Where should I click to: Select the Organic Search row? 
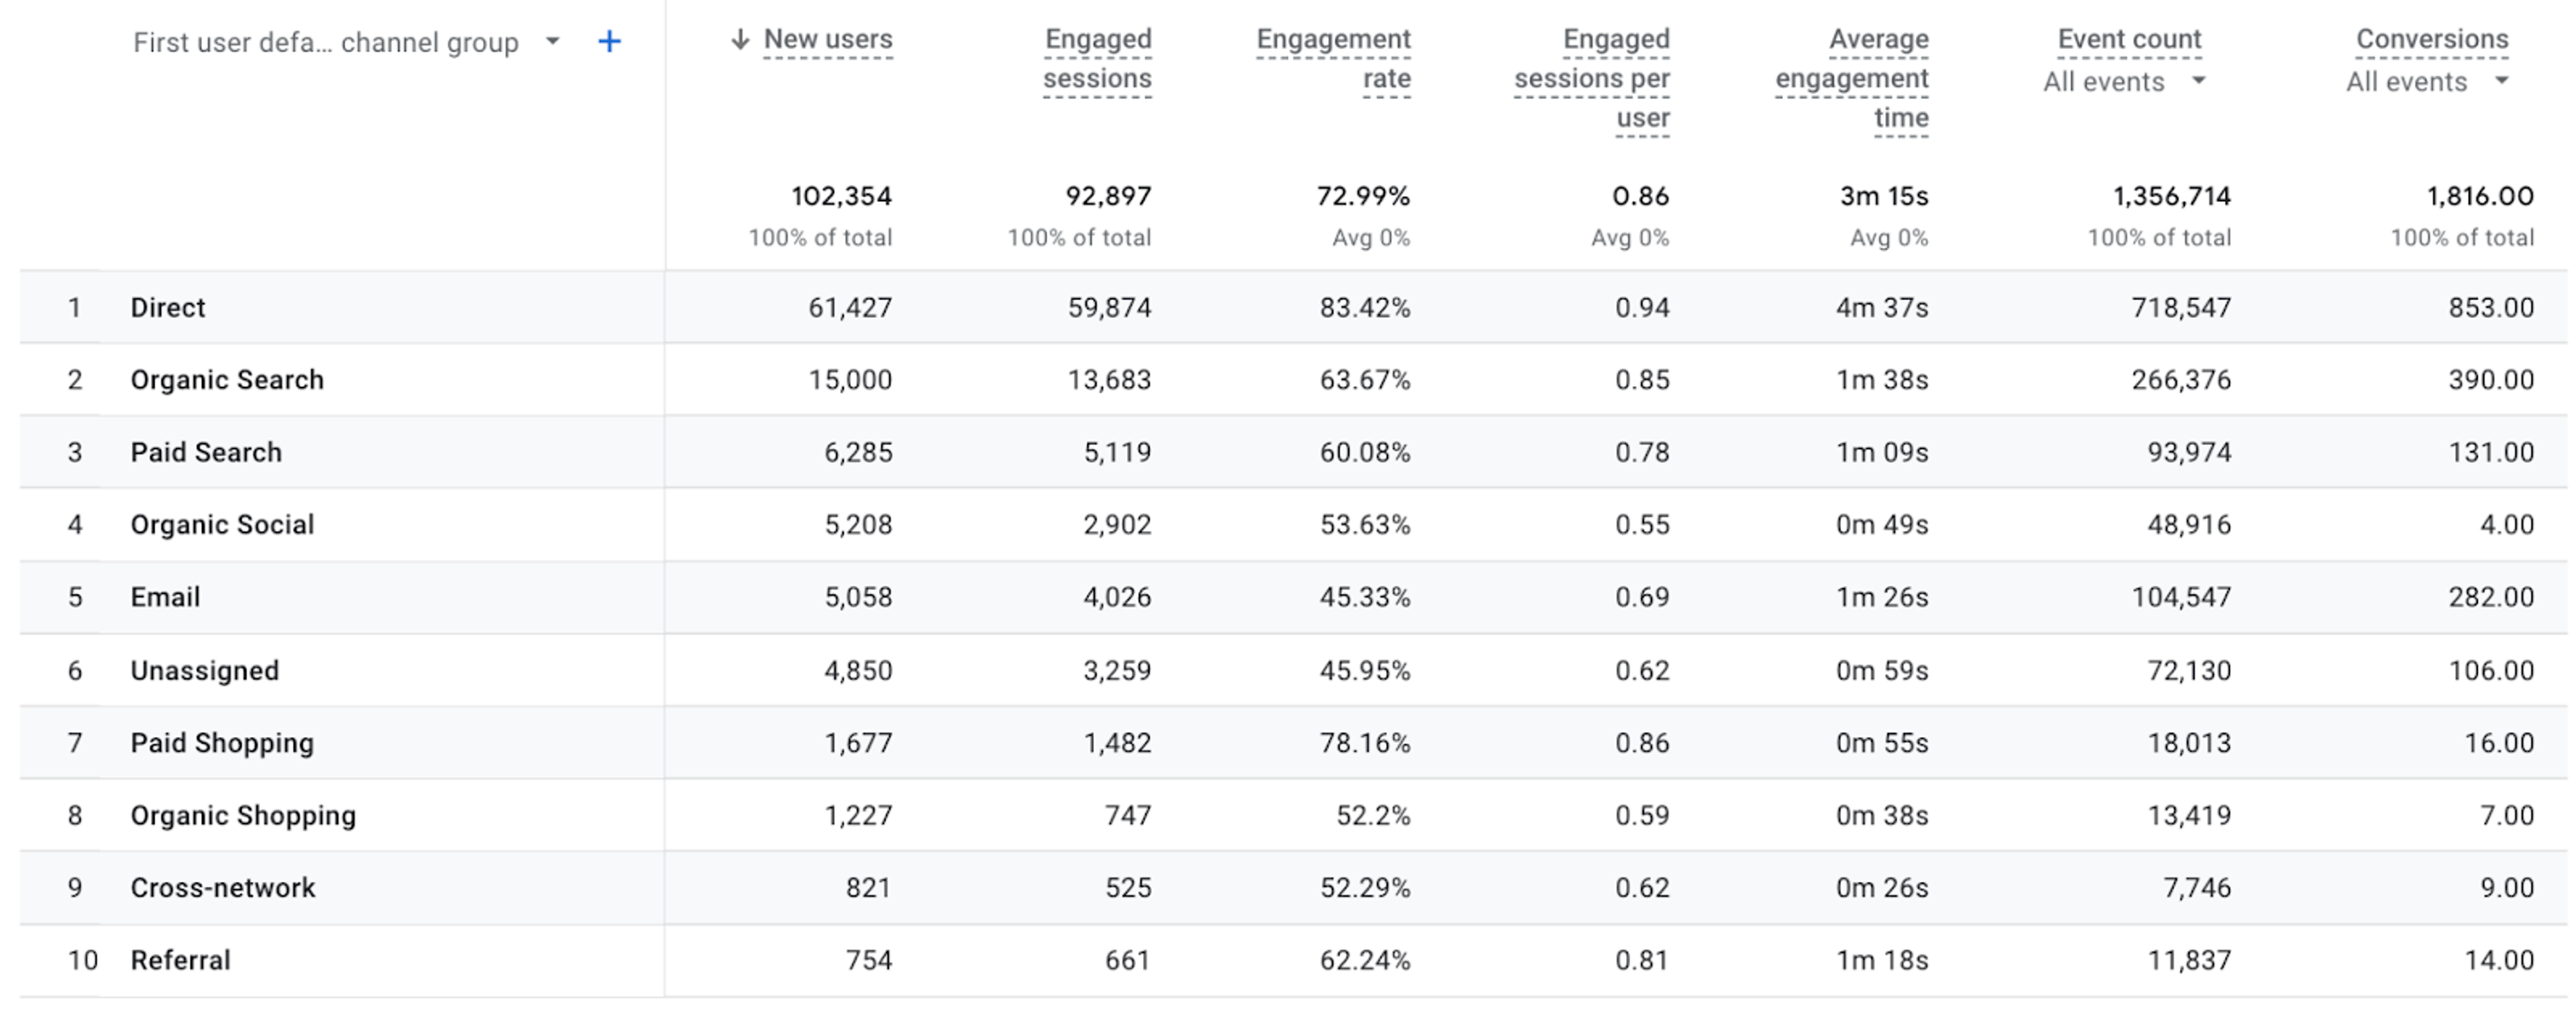[1292, 380]
